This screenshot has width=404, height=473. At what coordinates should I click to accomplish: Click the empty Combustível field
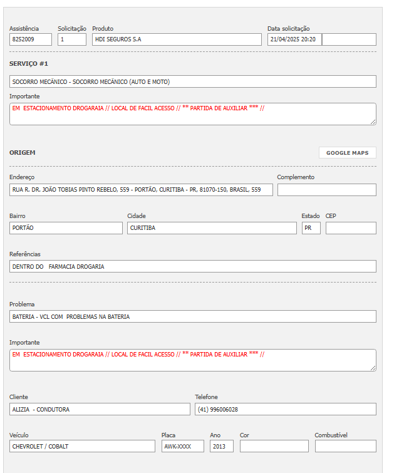coord(345,446)
